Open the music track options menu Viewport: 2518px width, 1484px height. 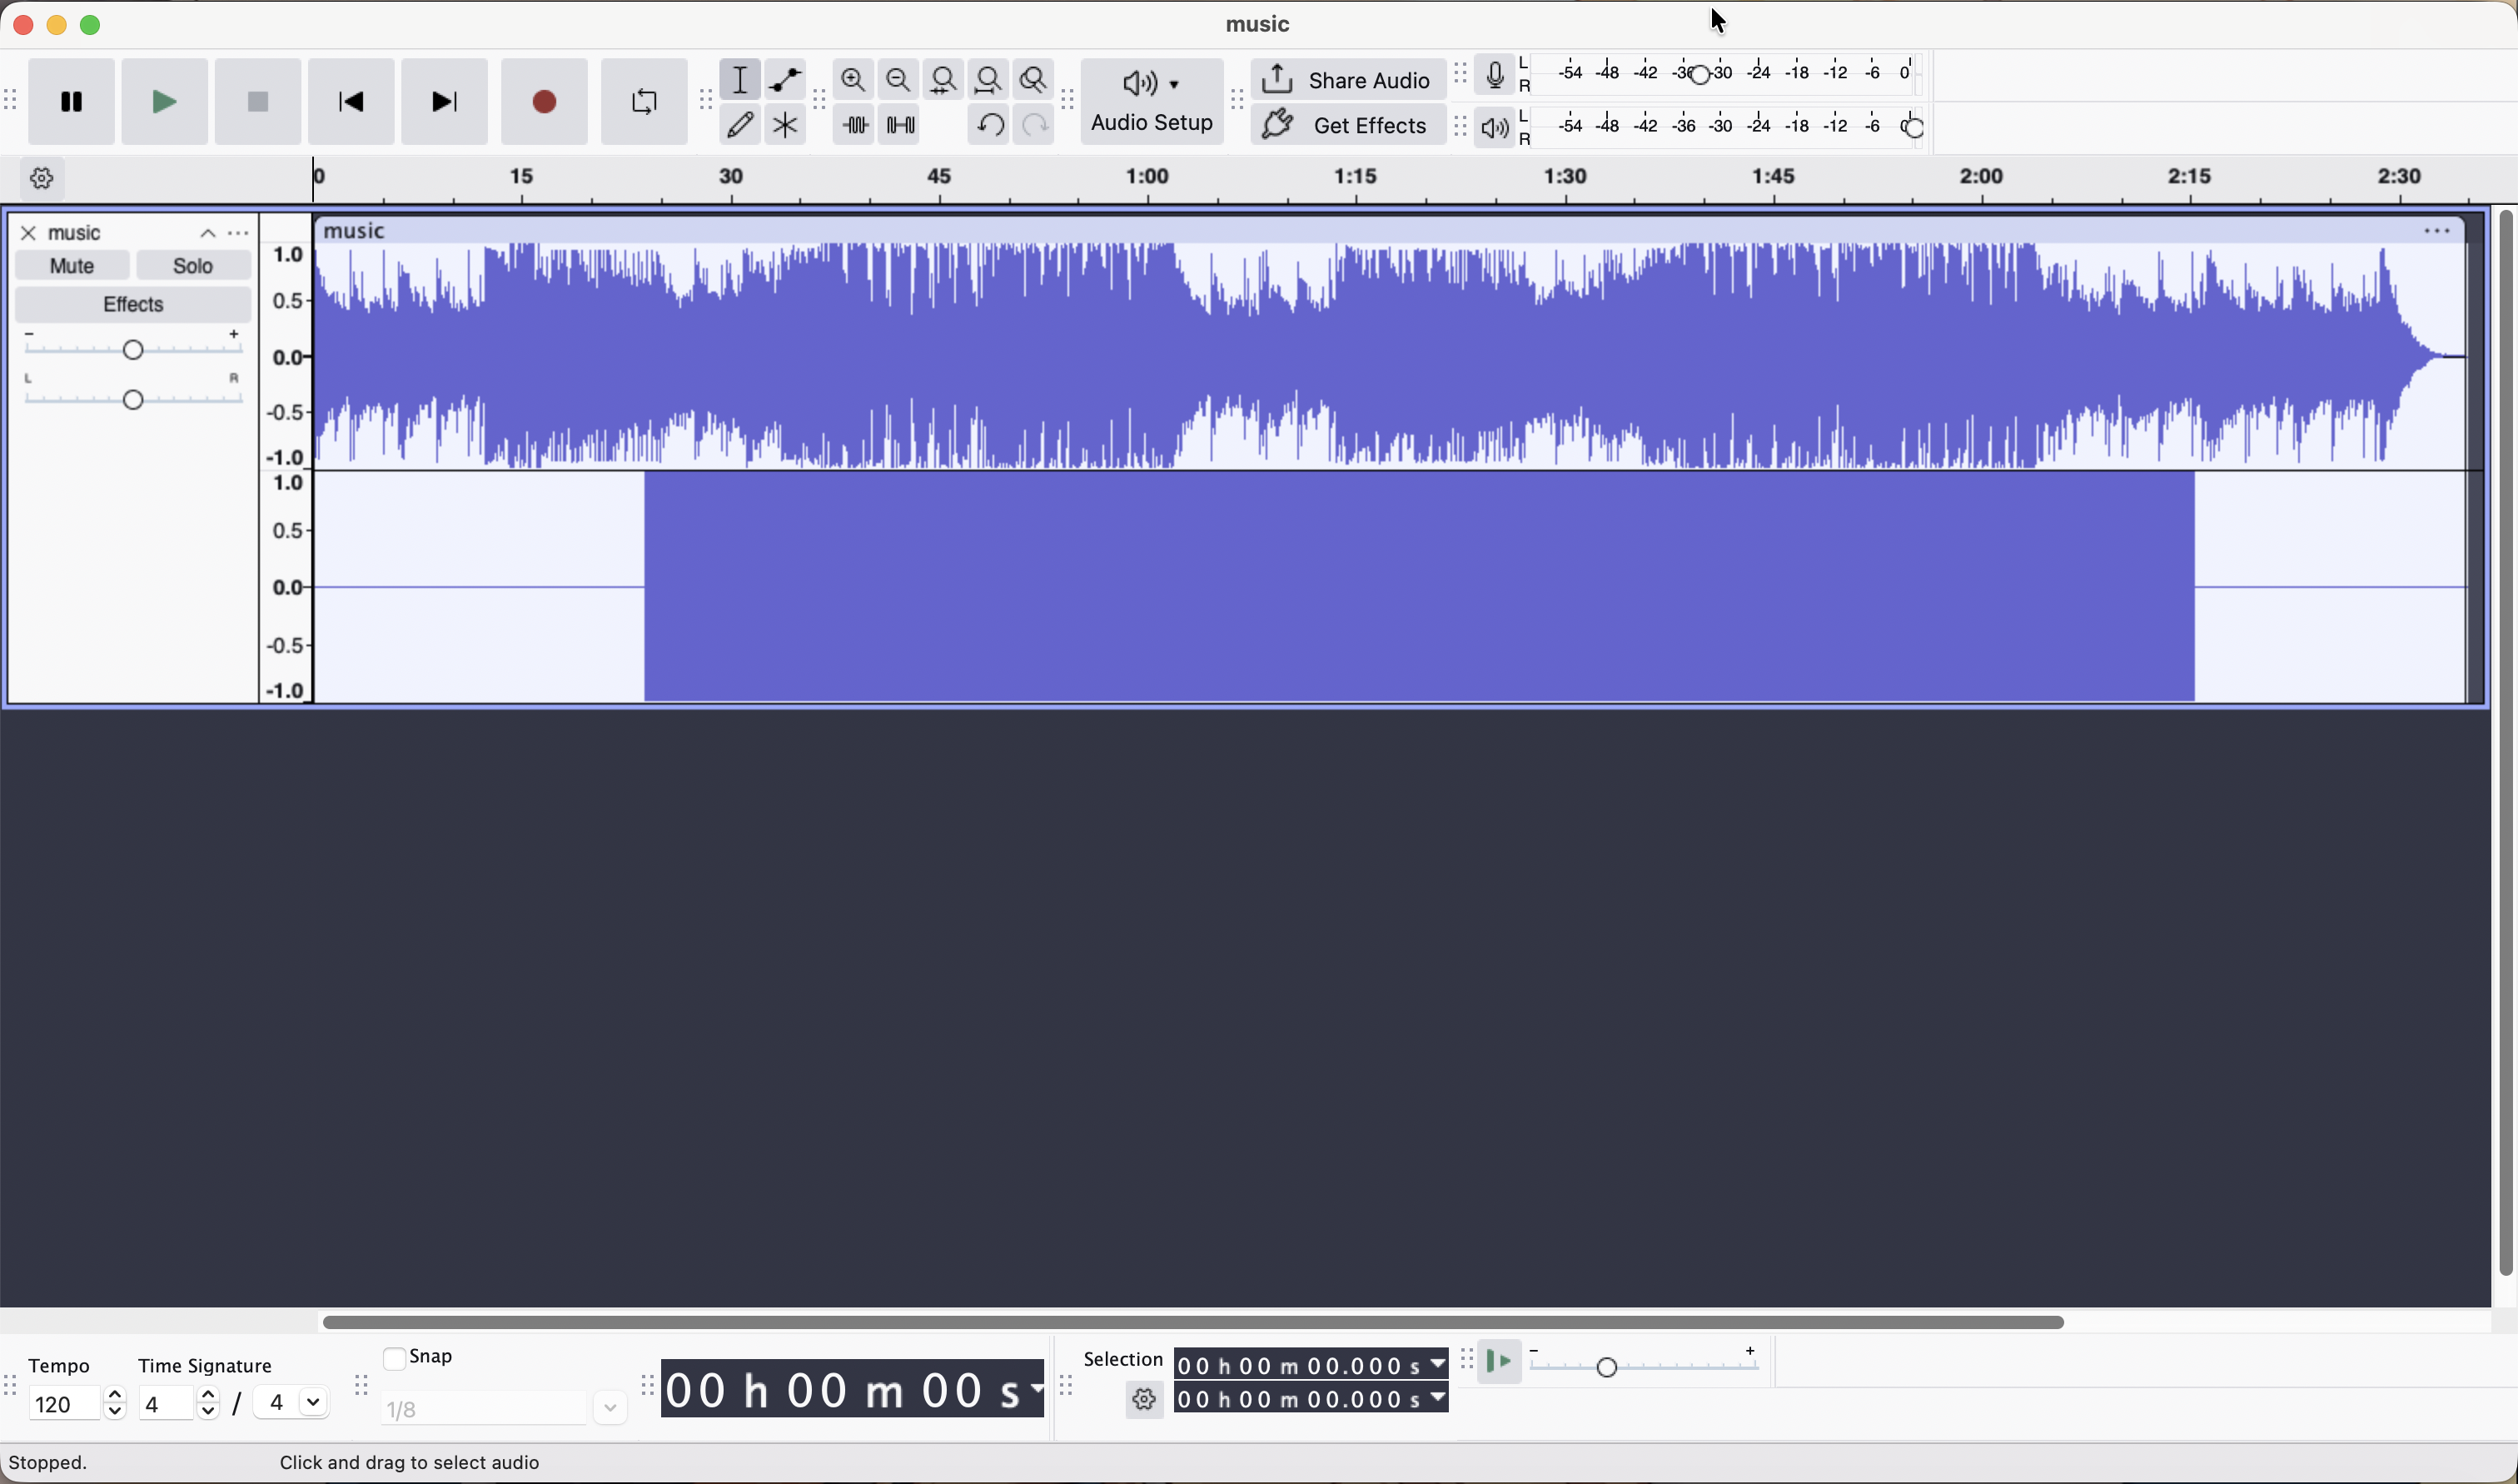238,233
